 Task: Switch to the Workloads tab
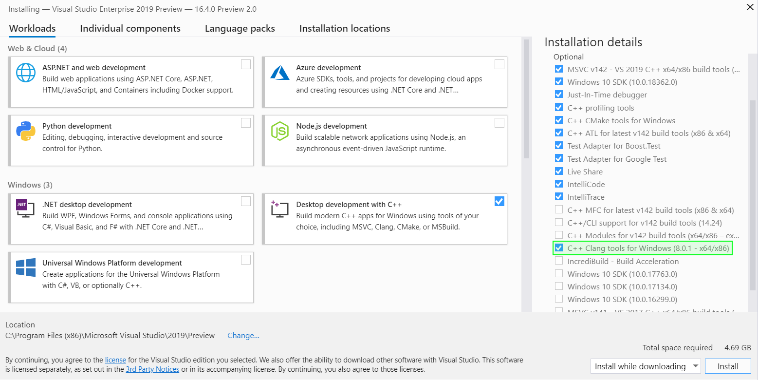(x=32, y=28)
